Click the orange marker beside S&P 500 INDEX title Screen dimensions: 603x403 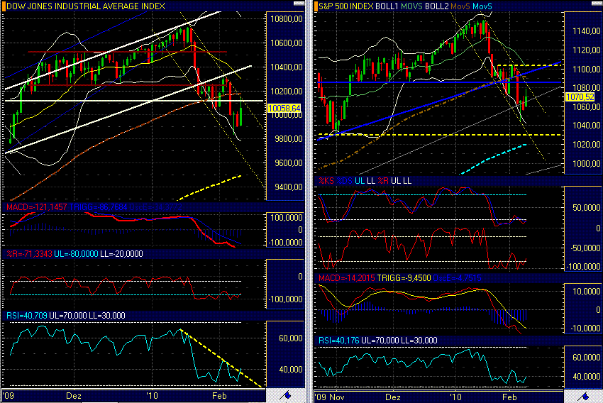(316, 6)
